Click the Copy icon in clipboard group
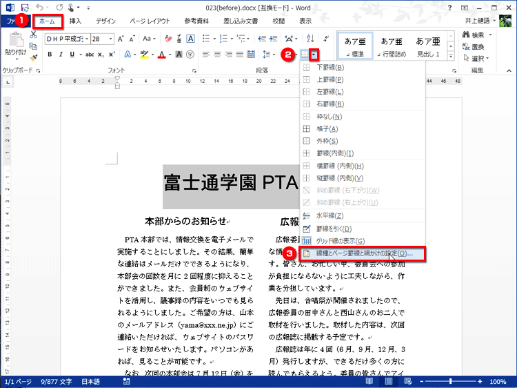Screen dimensions: 517x388 pyautogui.click(x=33, y=46)
